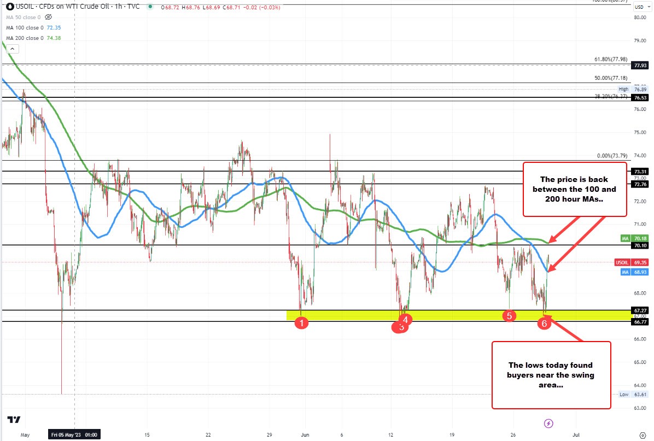The image size is (654, 441).
Task: Click the May label on time axis
Action: pyautogui.click(x=25, y=435)
